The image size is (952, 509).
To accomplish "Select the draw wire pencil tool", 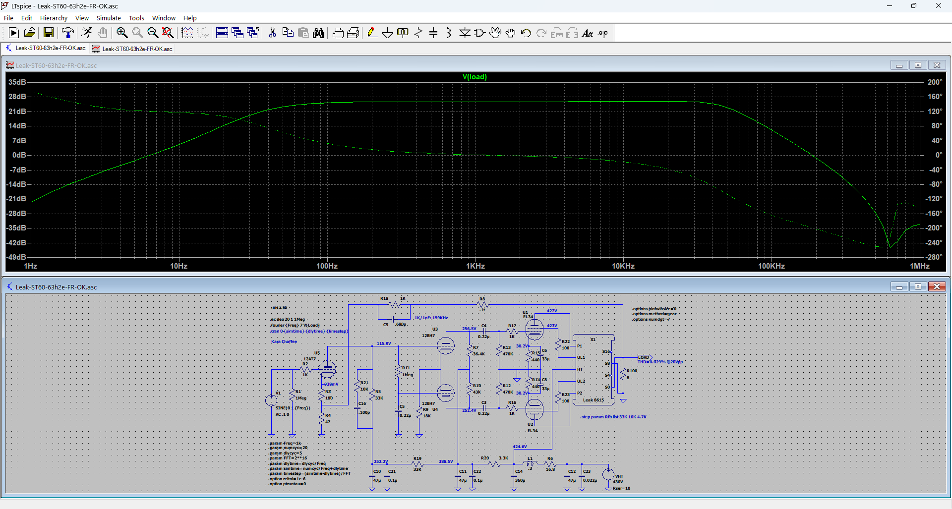I will pos(372,33).
